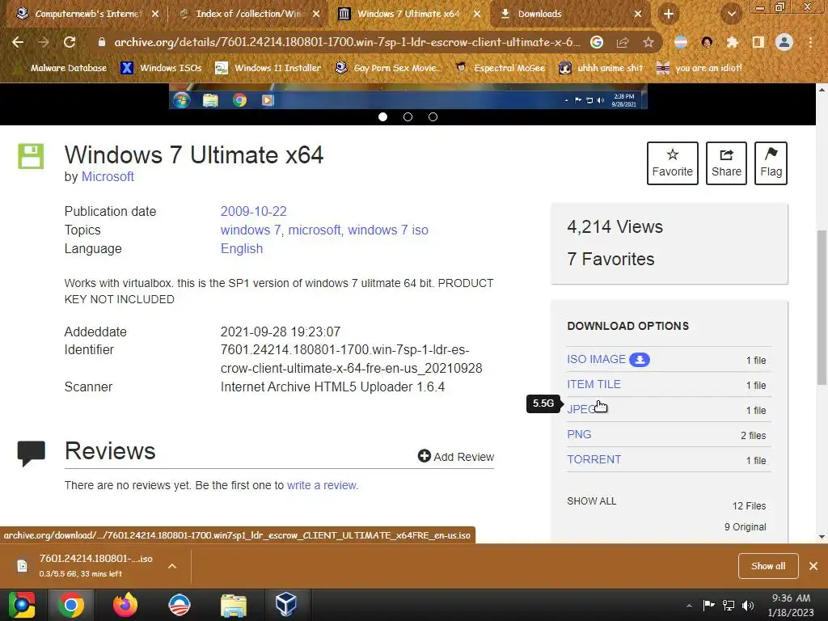Bookmark this page with the star icon
The height and width of the screenshot is (621, 828).
pyautogui.click(x=648, y=42)
